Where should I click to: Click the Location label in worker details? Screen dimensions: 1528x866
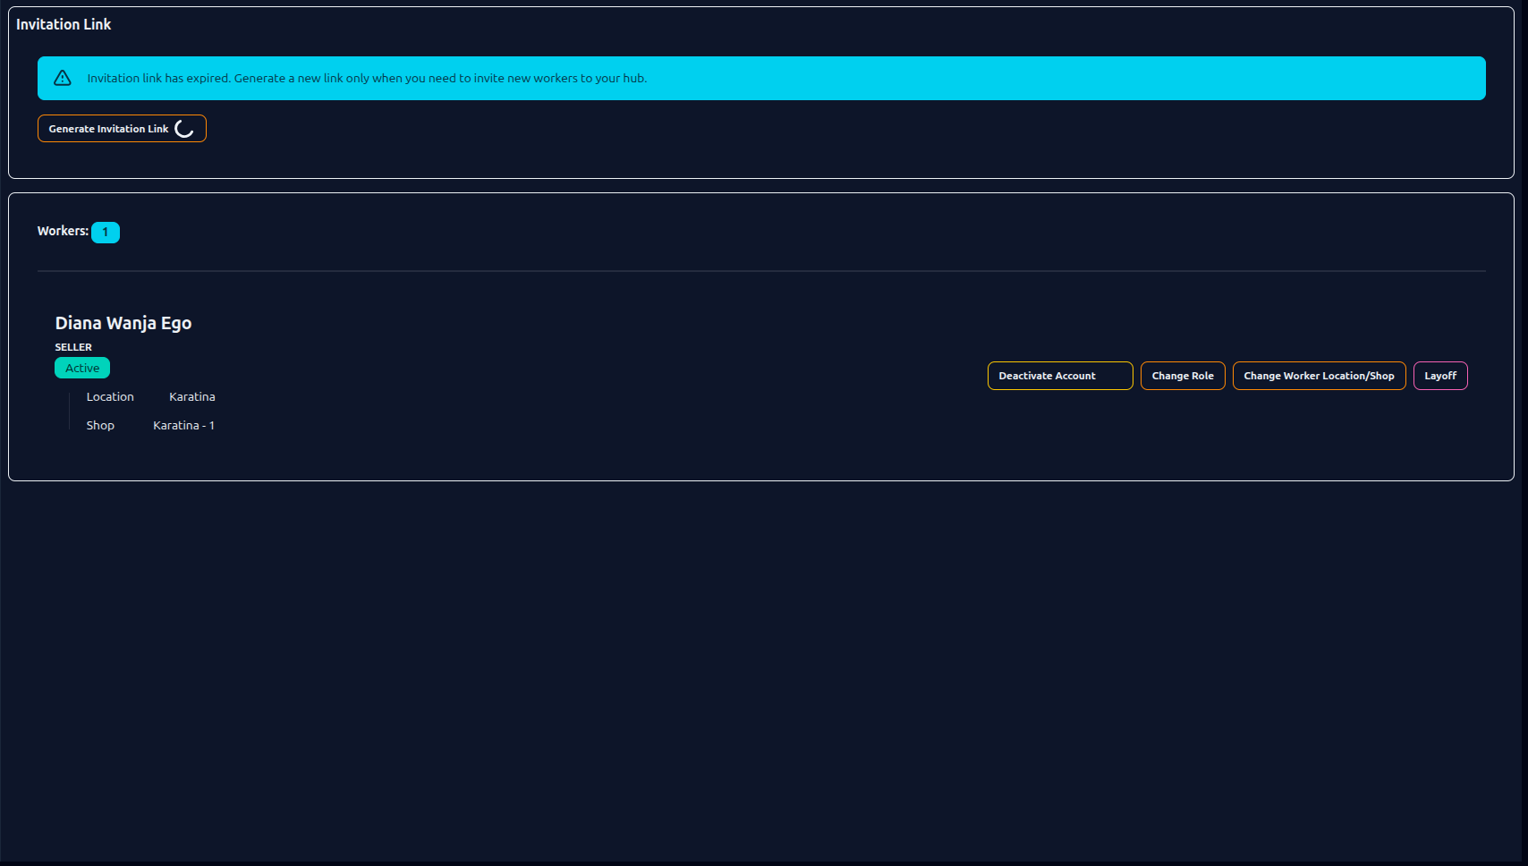[110, 396]
